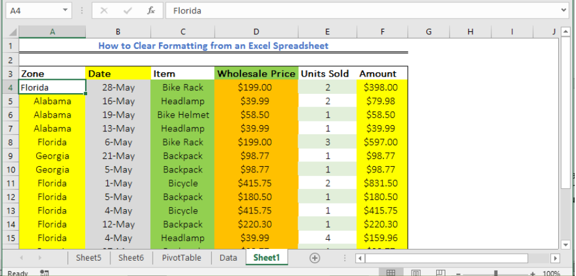Click vertical scrollbar down arrow
The width and height of the screenshot is (576, 276).
(x=566, y=244)
